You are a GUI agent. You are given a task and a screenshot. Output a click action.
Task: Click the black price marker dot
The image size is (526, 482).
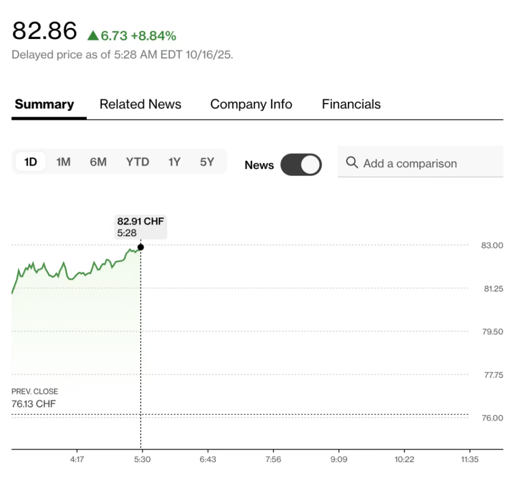[x=141, y=247]
